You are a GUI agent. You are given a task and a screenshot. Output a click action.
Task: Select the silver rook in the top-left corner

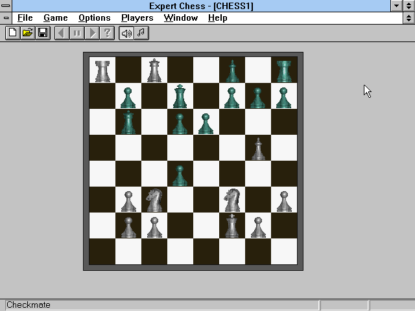[102, 71]
